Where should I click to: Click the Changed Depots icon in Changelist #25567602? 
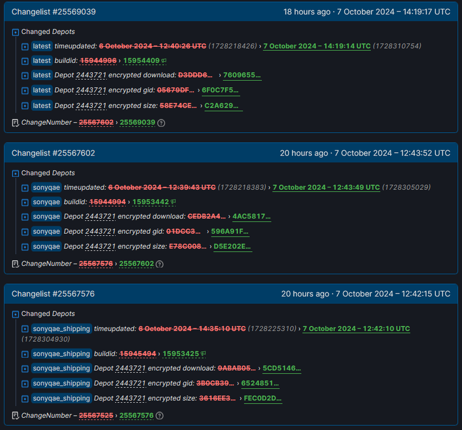pyautogui.click(x=15, y=173)
